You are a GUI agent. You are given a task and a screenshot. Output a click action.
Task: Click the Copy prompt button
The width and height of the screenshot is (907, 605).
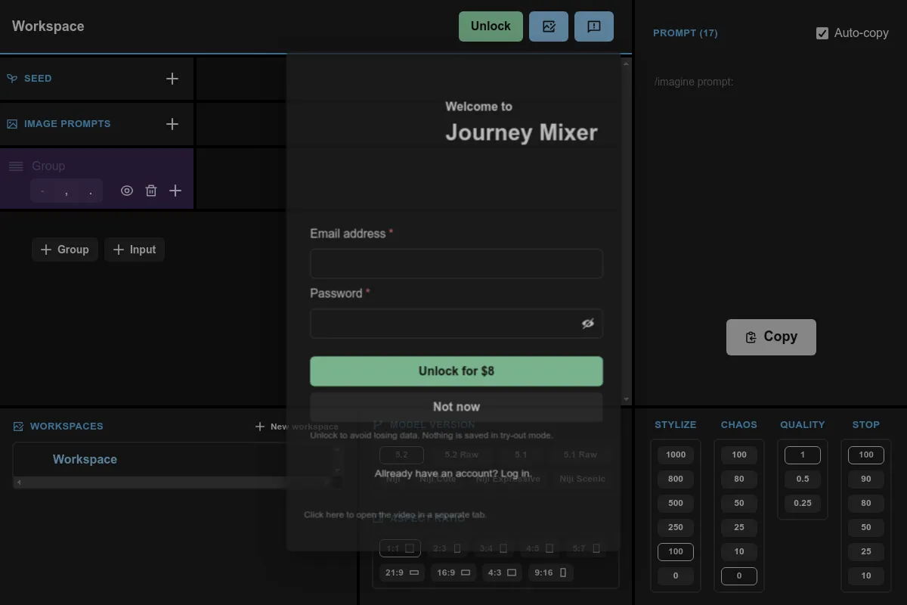[770, 337]
